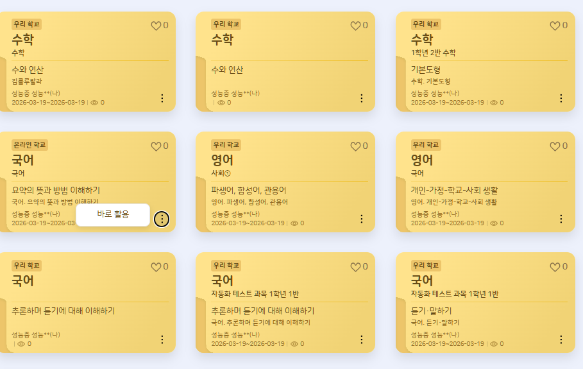Three-dot icon on 파생어, 합성어, 관용어 card

coord(361,219)
